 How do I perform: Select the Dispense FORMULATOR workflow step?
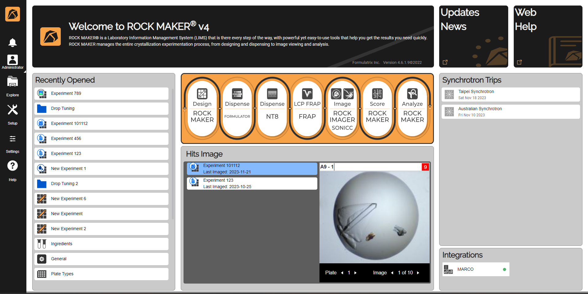click(237, 107)
